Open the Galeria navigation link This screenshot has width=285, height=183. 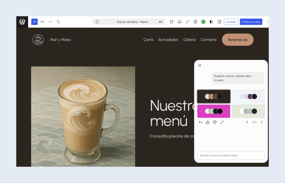(x=189, y=40)
